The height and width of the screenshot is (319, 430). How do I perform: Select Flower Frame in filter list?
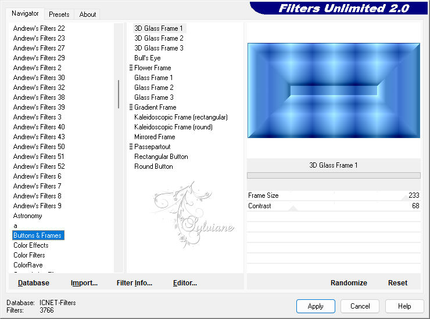tap(152, 68)
